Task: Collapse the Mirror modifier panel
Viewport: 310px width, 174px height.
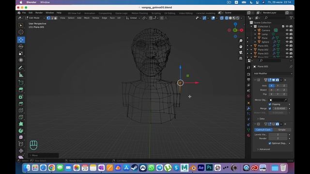Action: (x=255, y=80)
